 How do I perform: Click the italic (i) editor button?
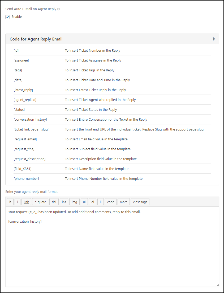point(18,202)
